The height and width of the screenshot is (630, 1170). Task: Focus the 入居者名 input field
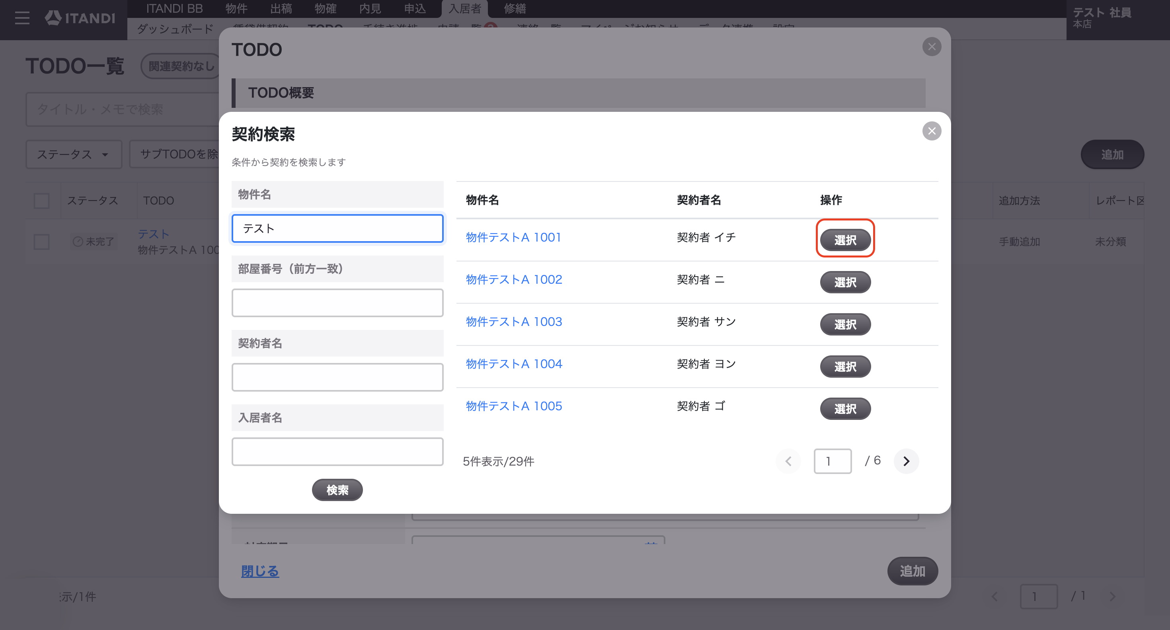coord(337,452)
